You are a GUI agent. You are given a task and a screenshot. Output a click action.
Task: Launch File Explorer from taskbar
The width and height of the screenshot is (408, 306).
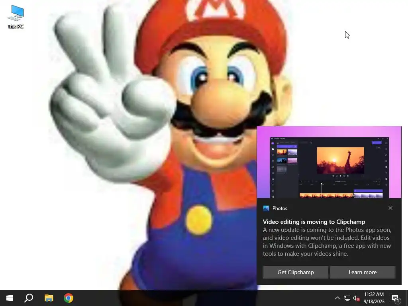(49, 298)
